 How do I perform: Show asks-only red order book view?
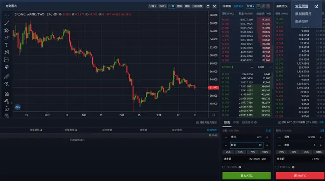(268, 6)
